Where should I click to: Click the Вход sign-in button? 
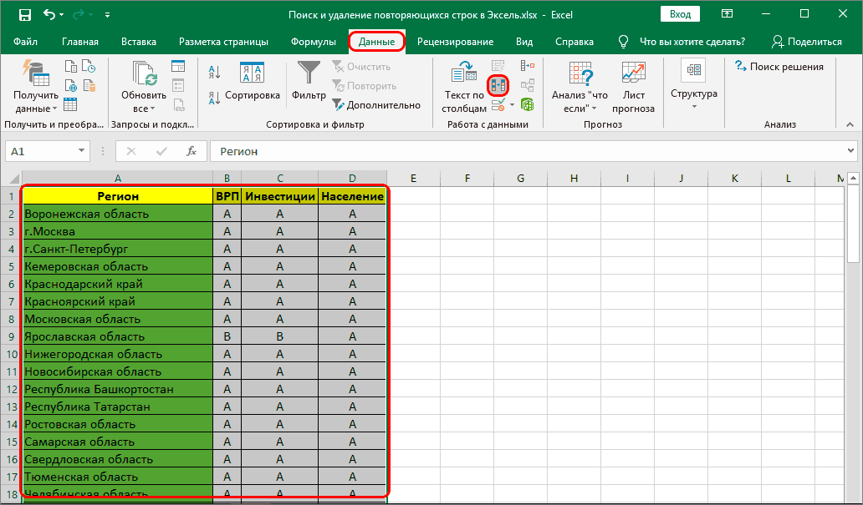point(680,14)
